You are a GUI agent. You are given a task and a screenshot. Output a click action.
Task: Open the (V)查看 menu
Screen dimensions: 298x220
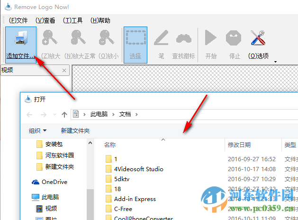pos(45,20)
